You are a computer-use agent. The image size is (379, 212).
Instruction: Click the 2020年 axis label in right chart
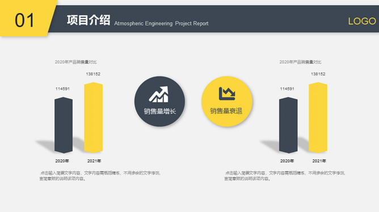(287, 161)
